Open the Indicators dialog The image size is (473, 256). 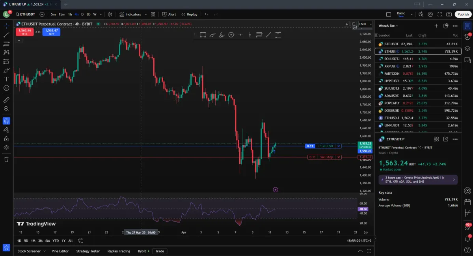tap(130, 14)
